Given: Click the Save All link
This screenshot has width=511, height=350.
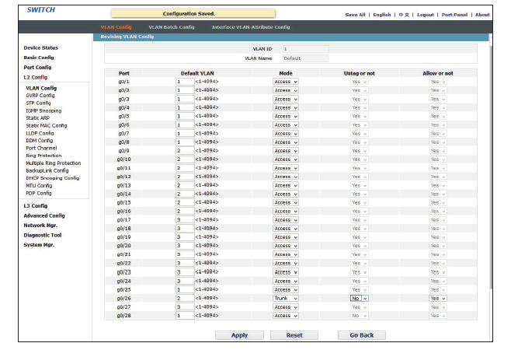Looking at the screenshot, I should click(355, 15).
